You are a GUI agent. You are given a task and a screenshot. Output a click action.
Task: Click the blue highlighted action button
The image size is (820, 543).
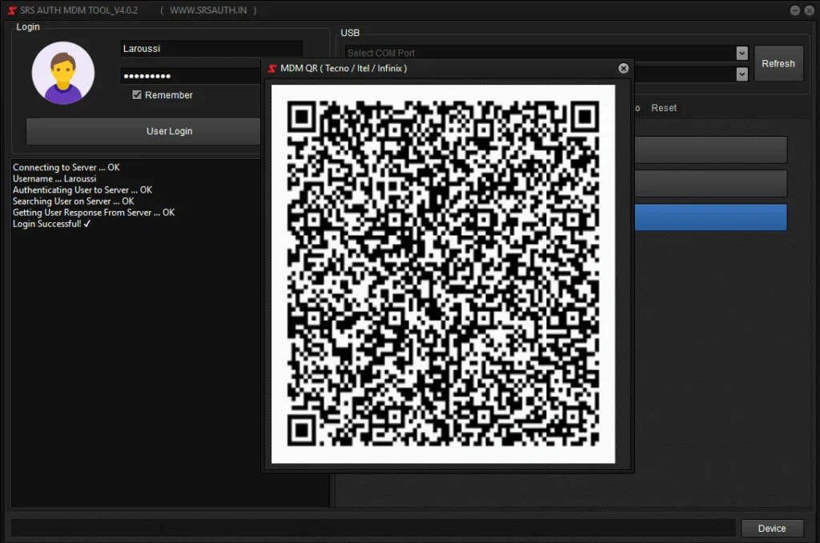711,218
